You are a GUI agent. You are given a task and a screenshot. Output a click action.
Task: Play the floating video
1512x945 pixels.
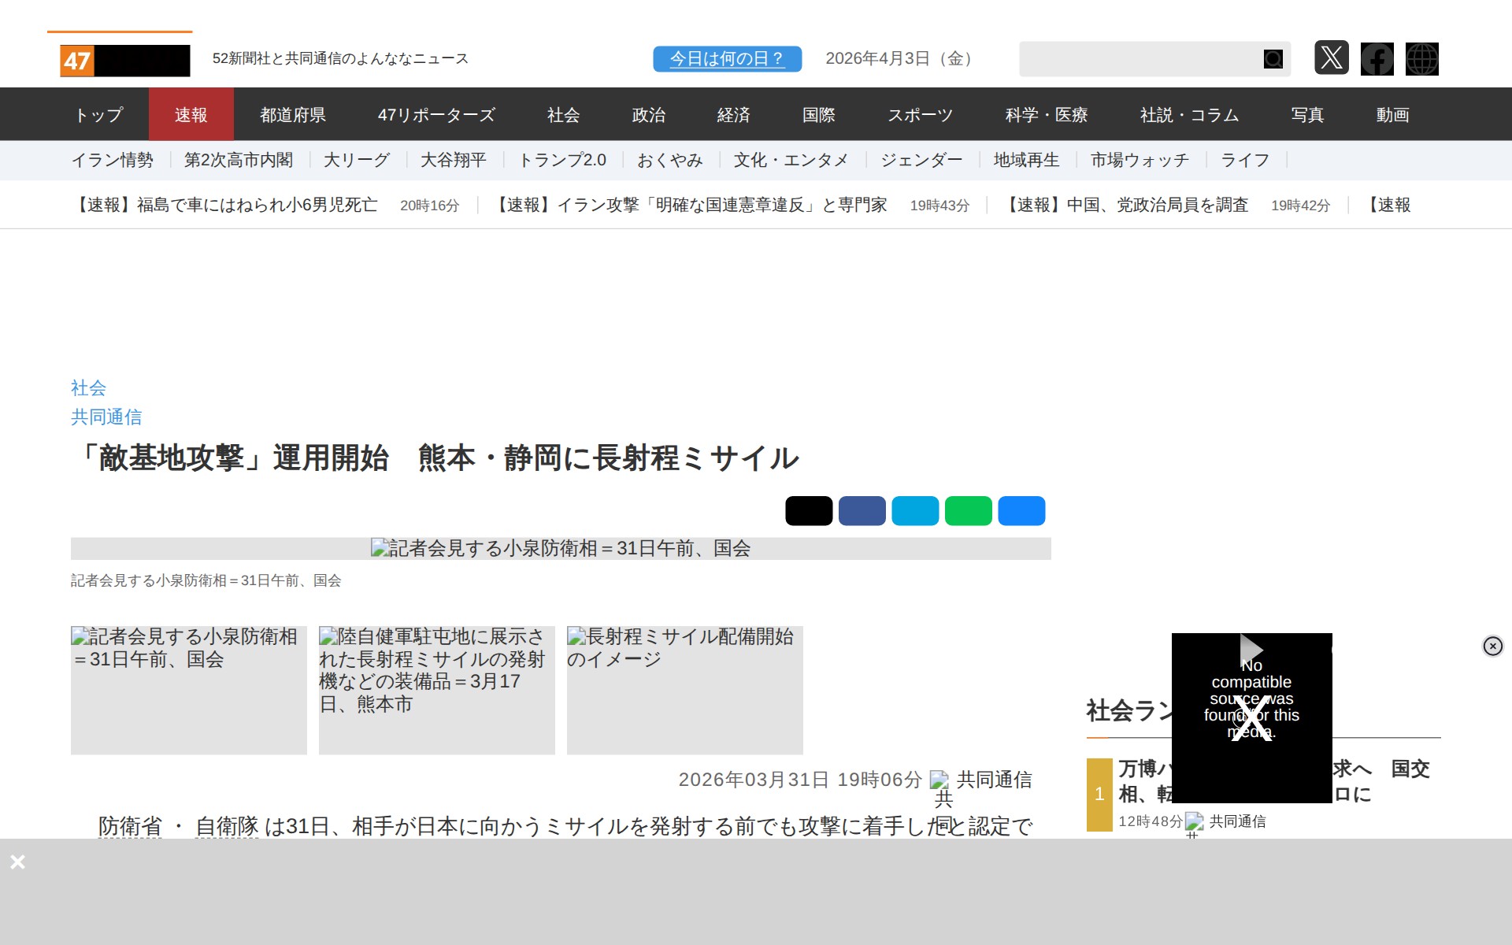click(x=1251, y=650)
